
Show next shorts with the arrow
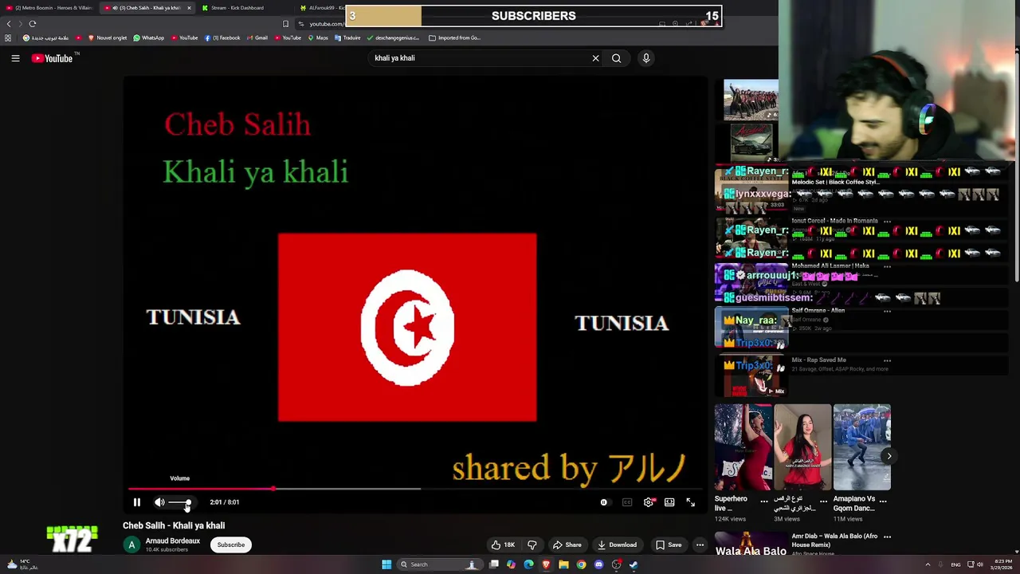(x=889, y=456)
